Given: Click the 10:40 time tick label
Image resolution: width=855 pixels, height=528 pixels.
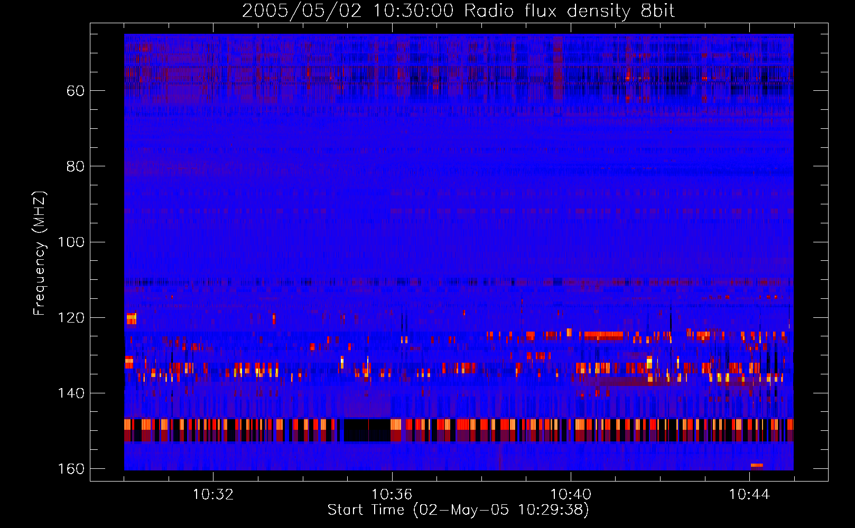Looking at the screenshot, I should pos(571,495).
